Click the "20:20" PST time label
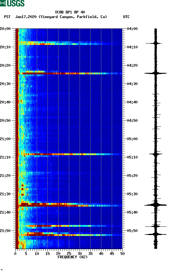 [x=5, y=65]
